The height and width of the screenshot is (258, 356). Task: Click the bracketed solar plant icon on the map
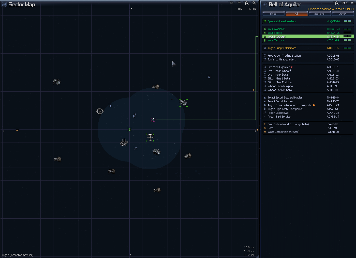[x=183, y=103]
